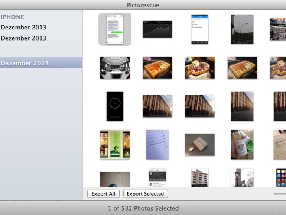The image size is (286, 215).
Task: Select the highlighted Dezember 2013 sidebar entry
Action: tap(41, 62)
